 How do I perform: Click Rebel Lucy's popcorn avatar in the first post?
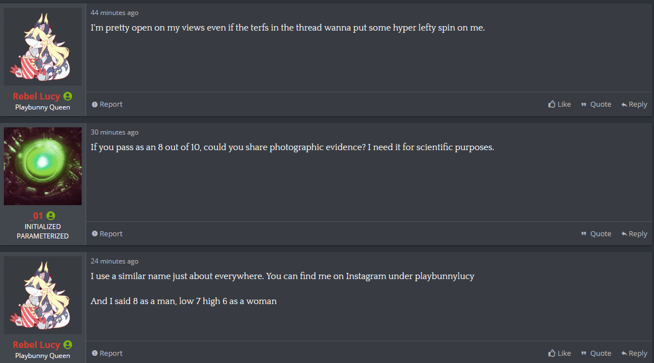click(x=43, y=46)
